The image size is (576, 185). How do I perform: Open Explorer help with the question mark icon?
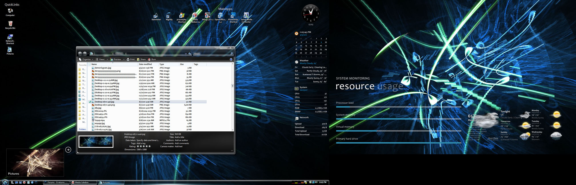pyautogui.click(x=231, y=59)
